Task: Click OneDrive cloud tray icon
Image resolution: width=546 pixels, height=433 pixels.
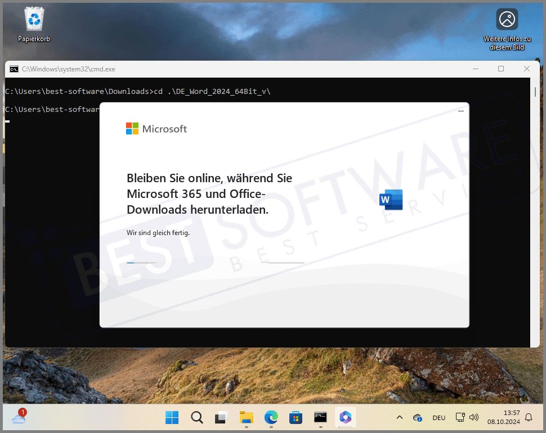Action: pyautogui.click(x=418, y=418)
